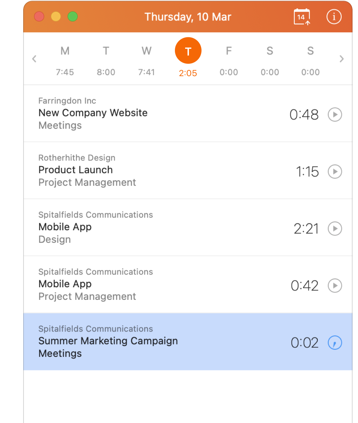Start timer for Mobile App Design
Screen dimensions: 358x423
click(x=335, y=229)
